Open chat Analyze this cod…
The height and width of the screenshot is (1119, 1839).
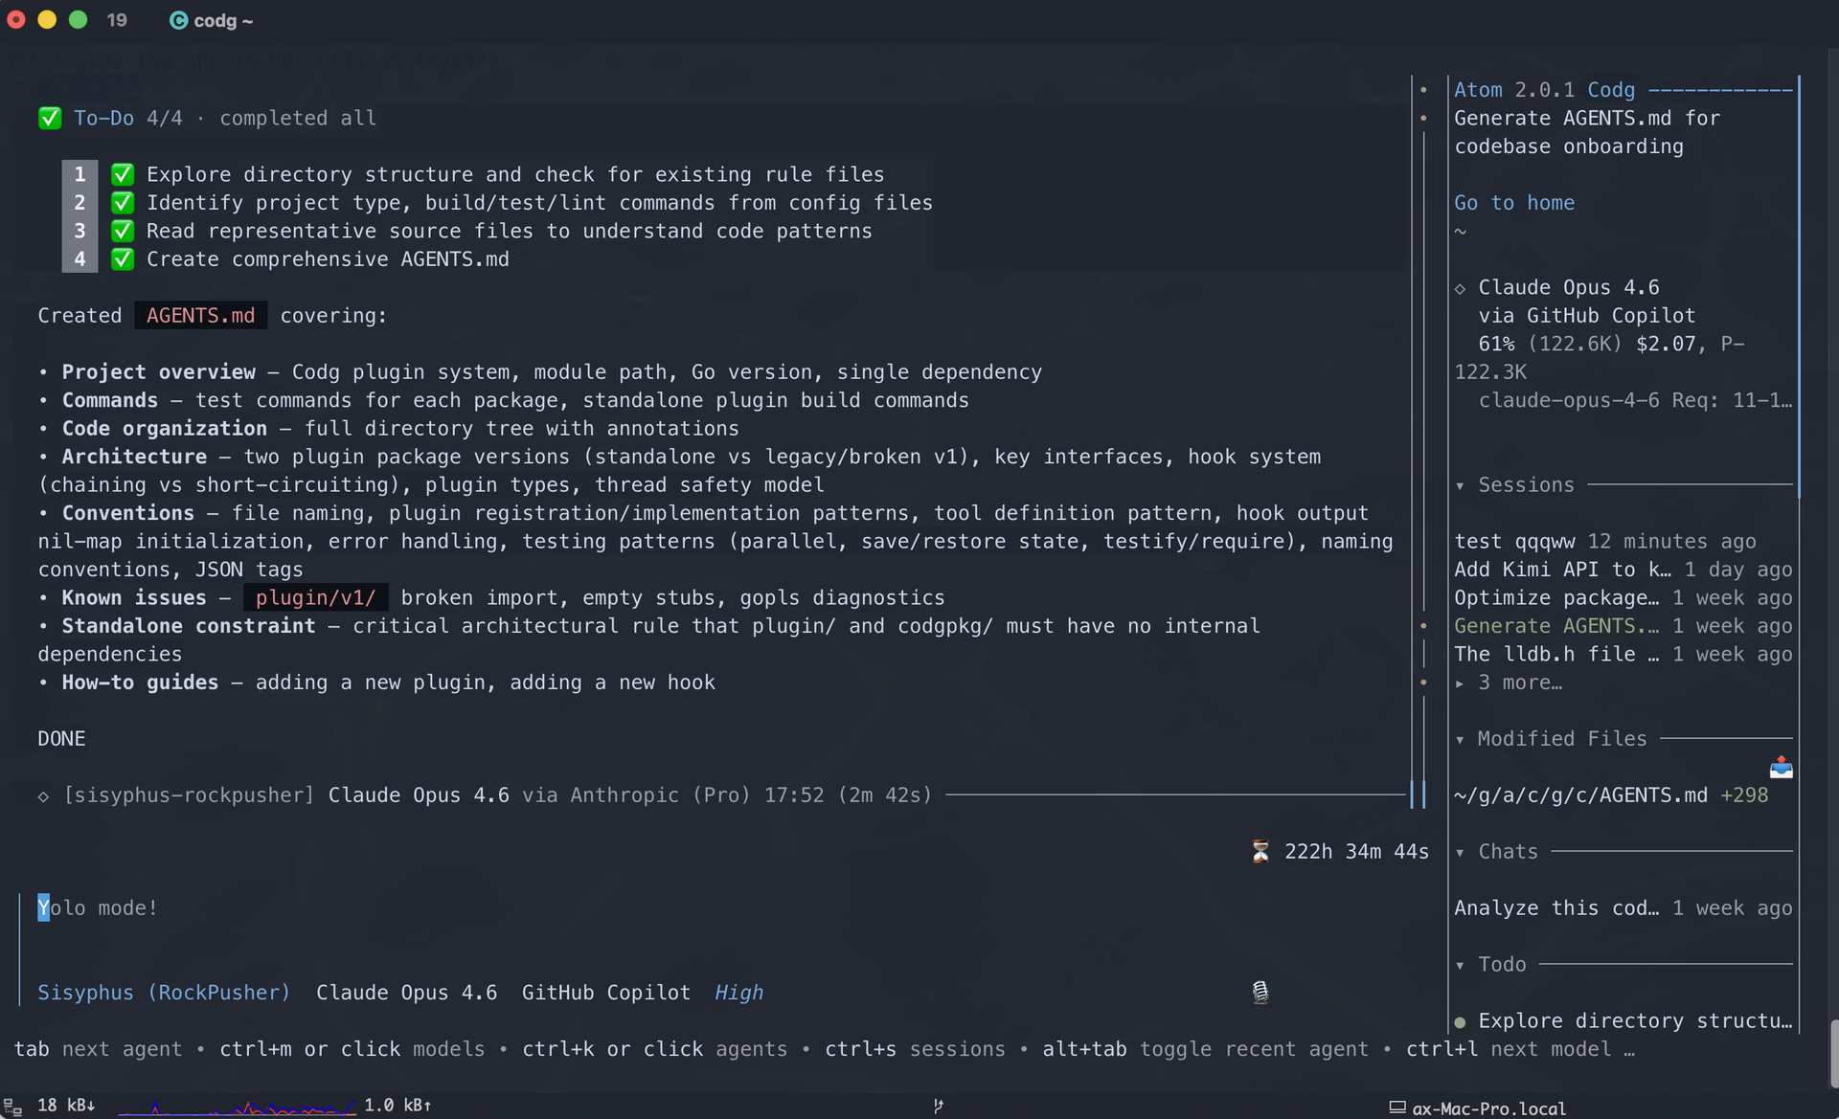[1623, 908]
